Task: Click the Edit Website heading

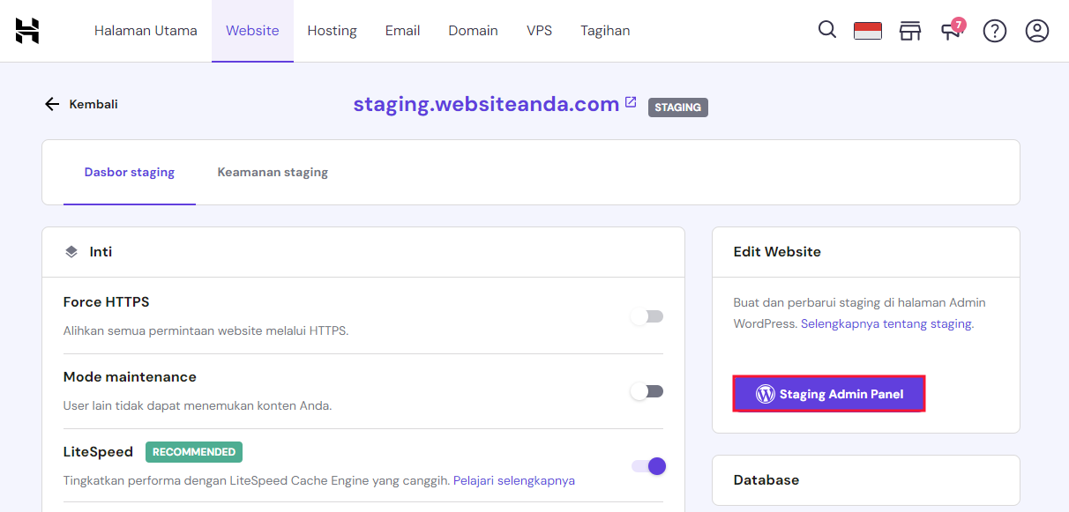Action: coord(777,252)
